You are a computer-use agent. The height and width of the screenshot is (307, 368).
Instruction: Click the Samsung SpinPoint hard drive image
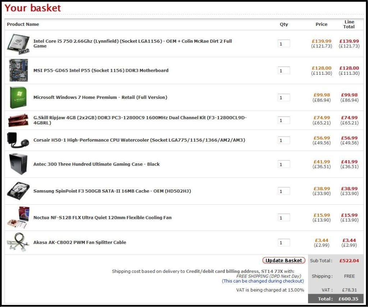[18, 191]
